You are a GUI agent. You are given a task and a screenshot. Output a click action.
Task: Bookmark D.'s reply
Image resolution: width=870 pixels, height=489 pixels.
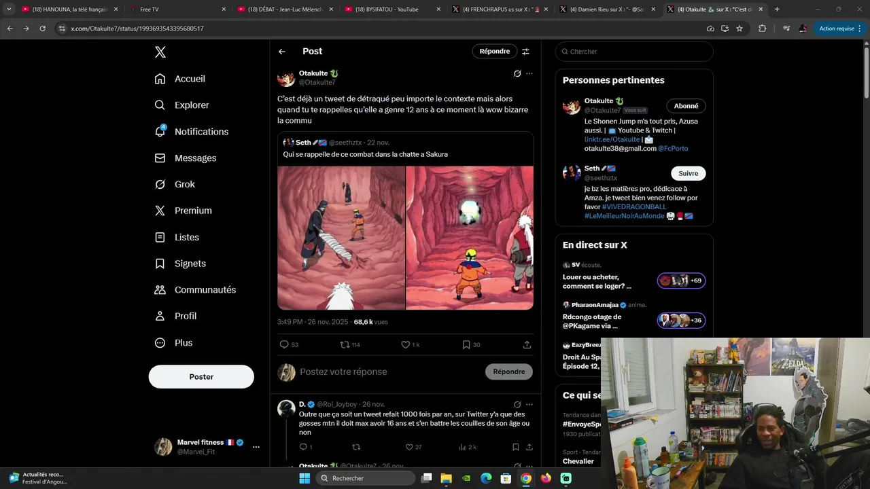pos(516,447)
